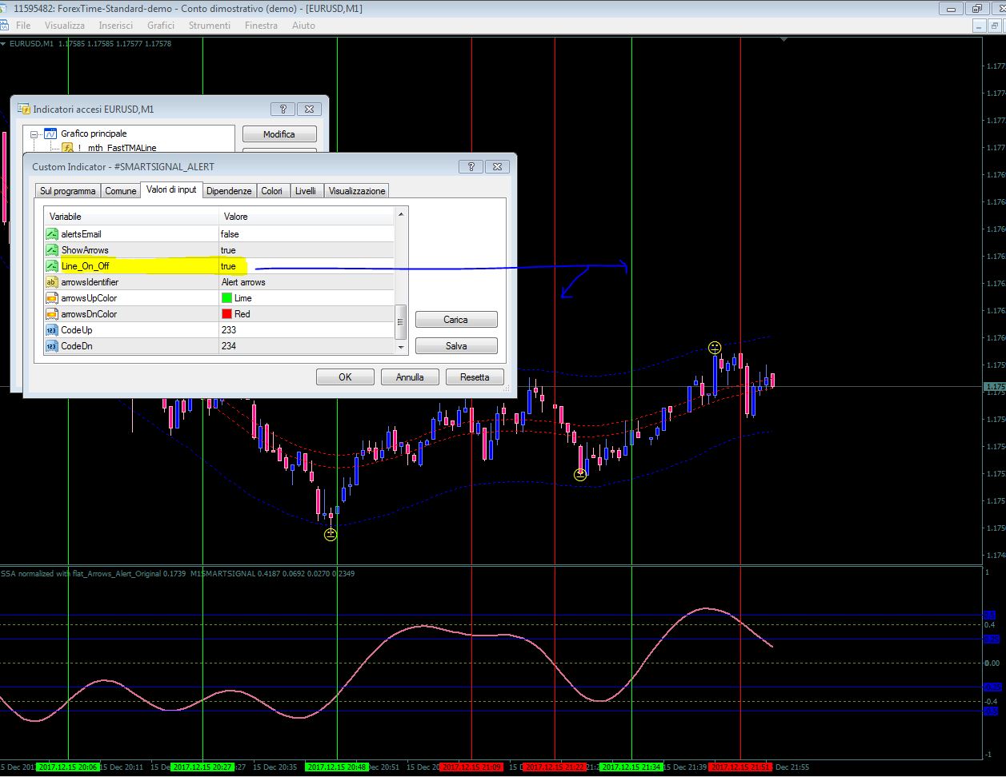Screen dimensions: 1006x777
Task: Click help icon in Custom Indicator dialog
Action: click(471, 166)
